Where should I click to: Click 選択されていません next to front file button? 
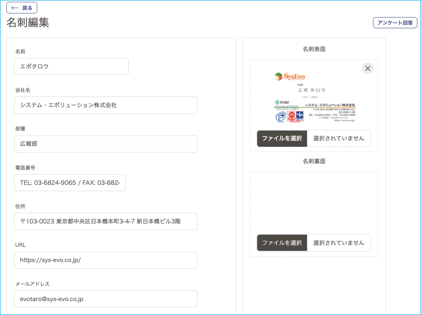click(339, 138)
